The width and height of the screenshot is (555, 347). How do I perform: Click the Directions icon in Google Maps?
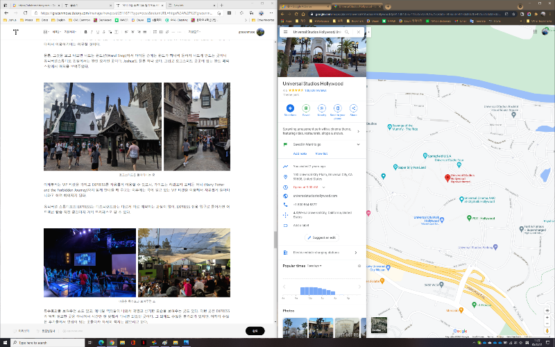pyautogui.click(x=290, y=108)
